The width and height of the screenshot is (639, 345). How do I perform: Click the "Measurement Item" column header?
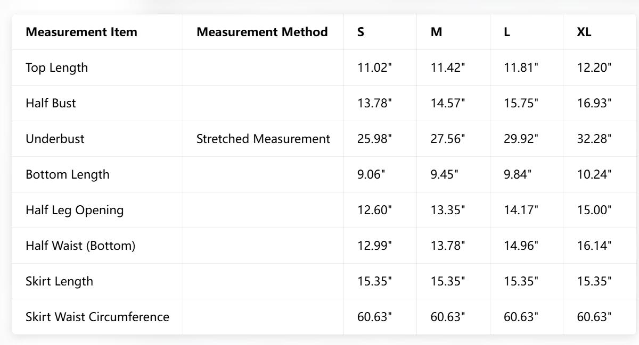click(x=81, y=32)
